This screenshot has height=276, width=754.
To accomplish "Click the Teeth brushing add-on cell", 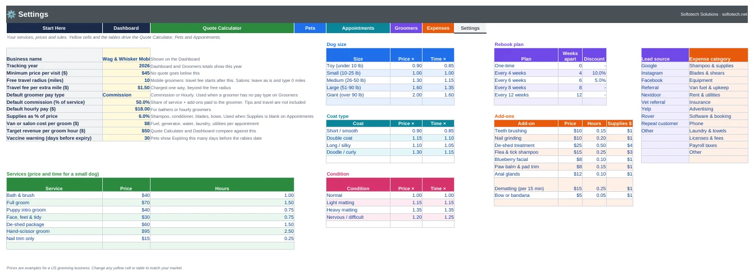I will [x=526, y=131].
